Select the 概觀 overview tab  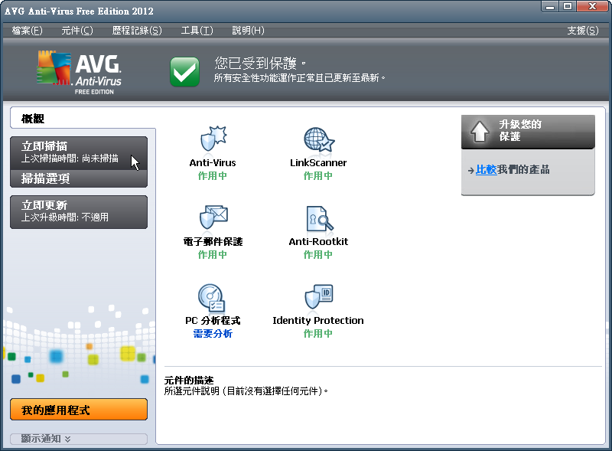83,119
